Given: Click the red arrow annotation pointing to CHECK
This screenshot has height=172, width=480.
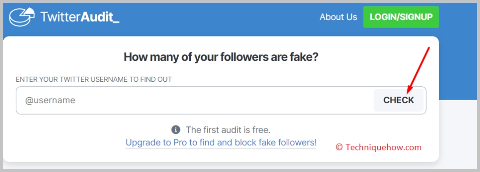Looking at the screenshot, I should pyautogui.click(x=419, y=71).
